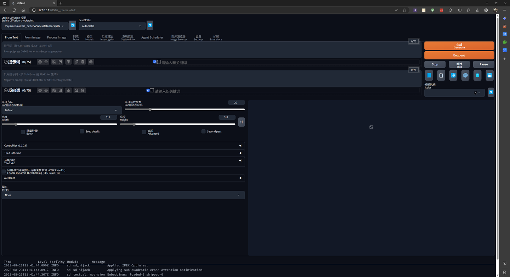Enable the Second pass option

tap(203, 131)
